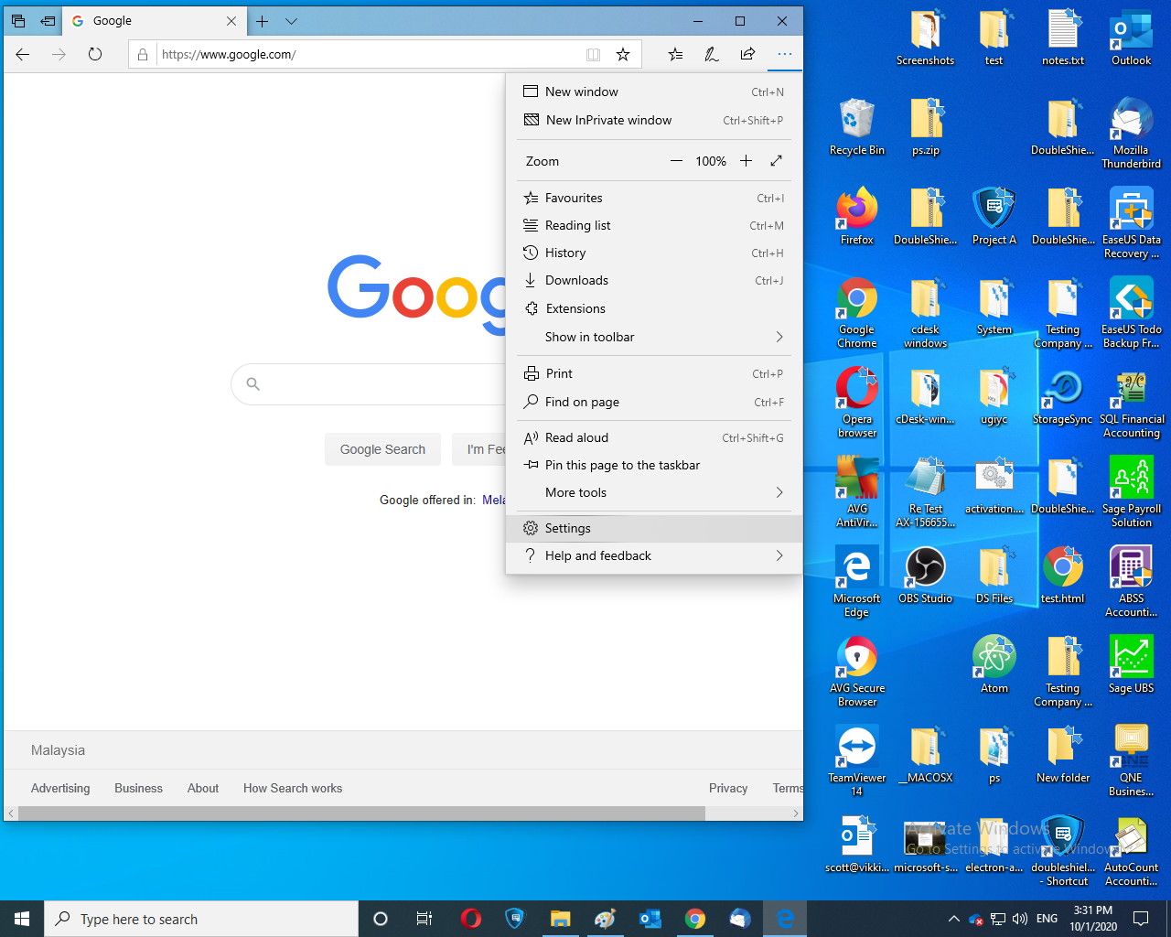
Task: Select Firefox desktop shortcut
Action: pyautogui.click(x=857, y=217)
